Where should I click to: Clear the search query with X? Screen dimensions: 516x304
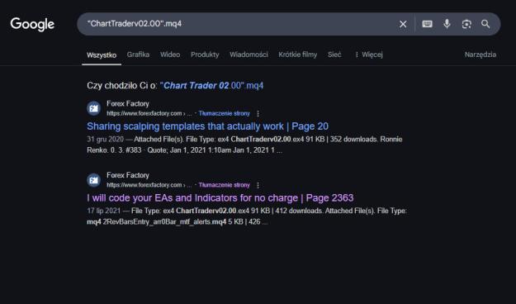tap(403, 24)
